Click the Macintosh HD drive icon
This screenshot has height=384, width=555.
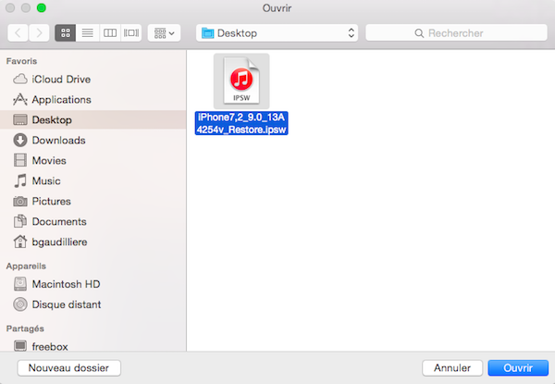tap(20, 284)
